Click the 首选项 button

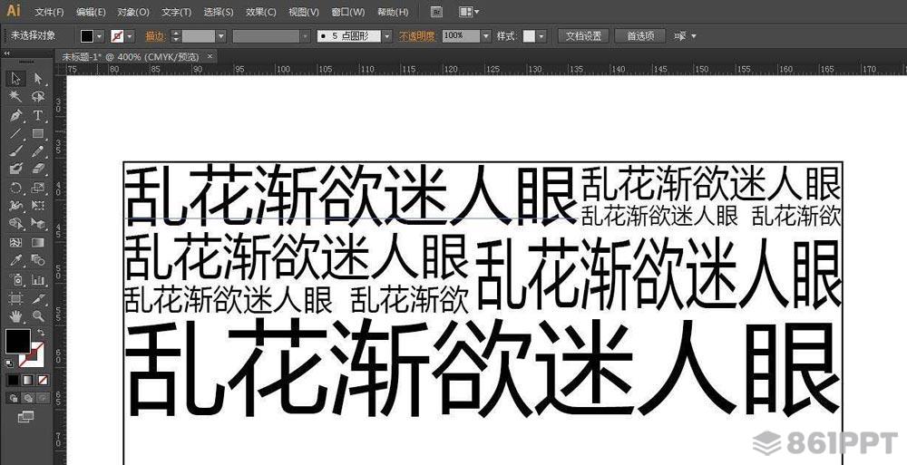coord(640,36)
